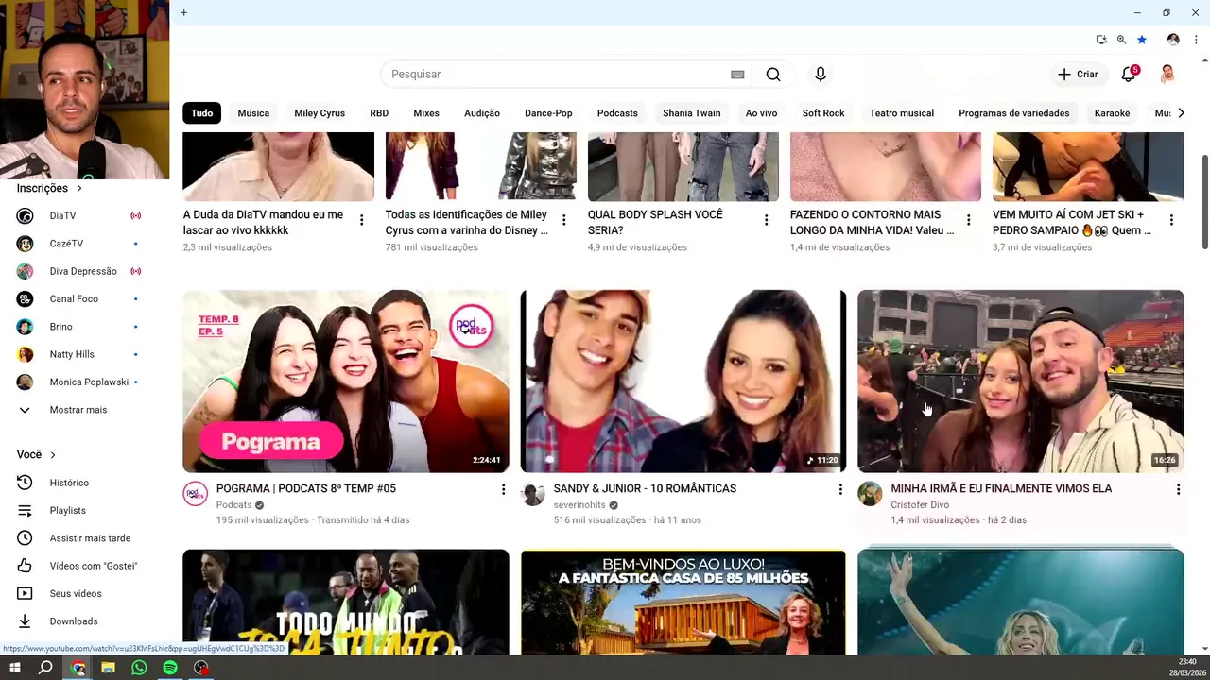Select the Miley Cyrus filter chip

320,113
